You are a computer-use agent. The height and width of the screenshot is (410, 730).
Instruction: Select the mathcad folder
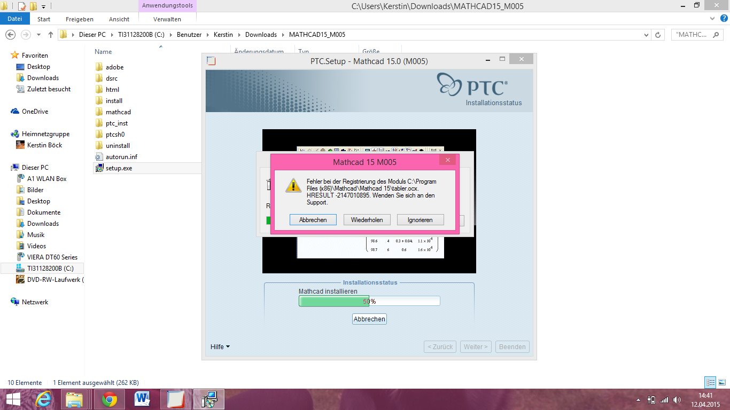click(118, 112)
